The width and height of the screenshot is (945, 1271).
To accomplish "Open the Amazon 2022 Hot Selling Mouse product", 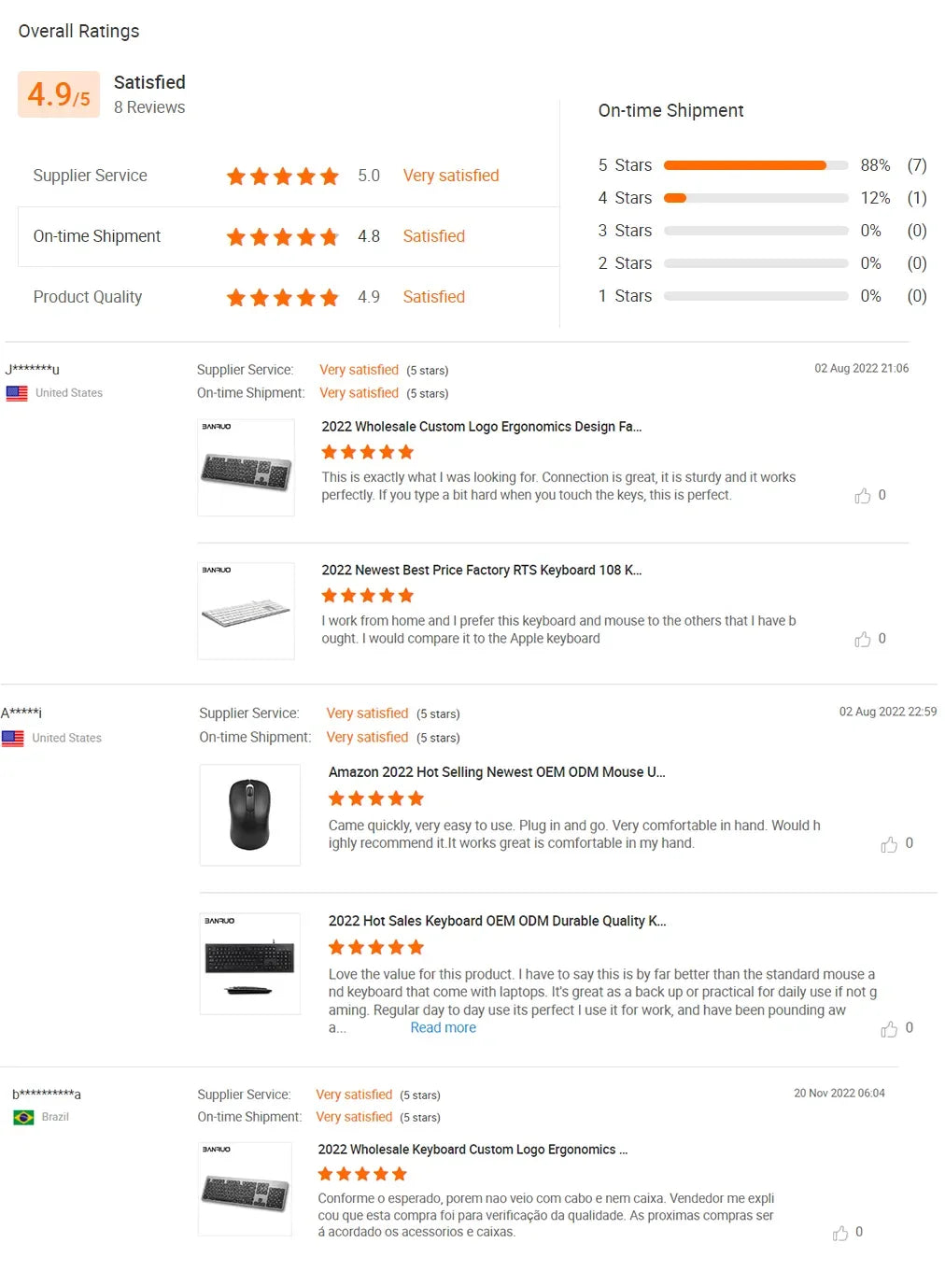I will [x=496, y=772].
